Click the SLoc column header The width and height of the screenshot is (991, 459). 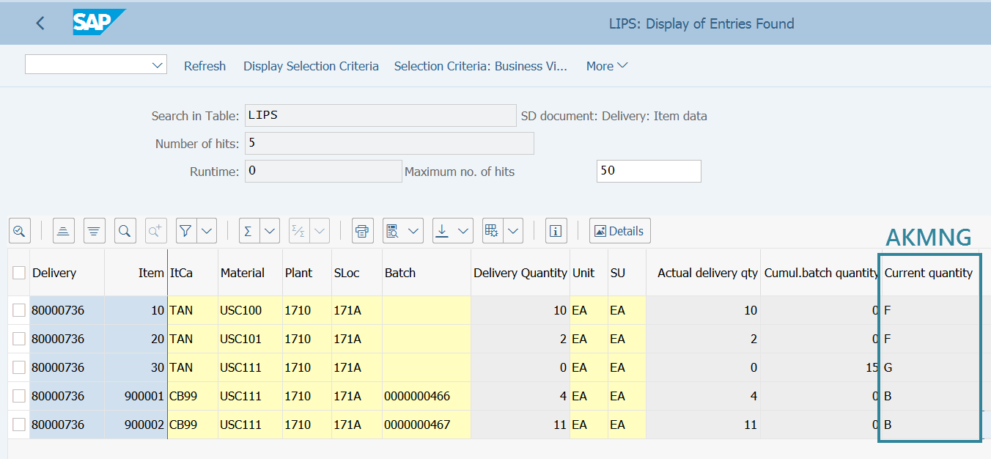click(x=357, y=273)
